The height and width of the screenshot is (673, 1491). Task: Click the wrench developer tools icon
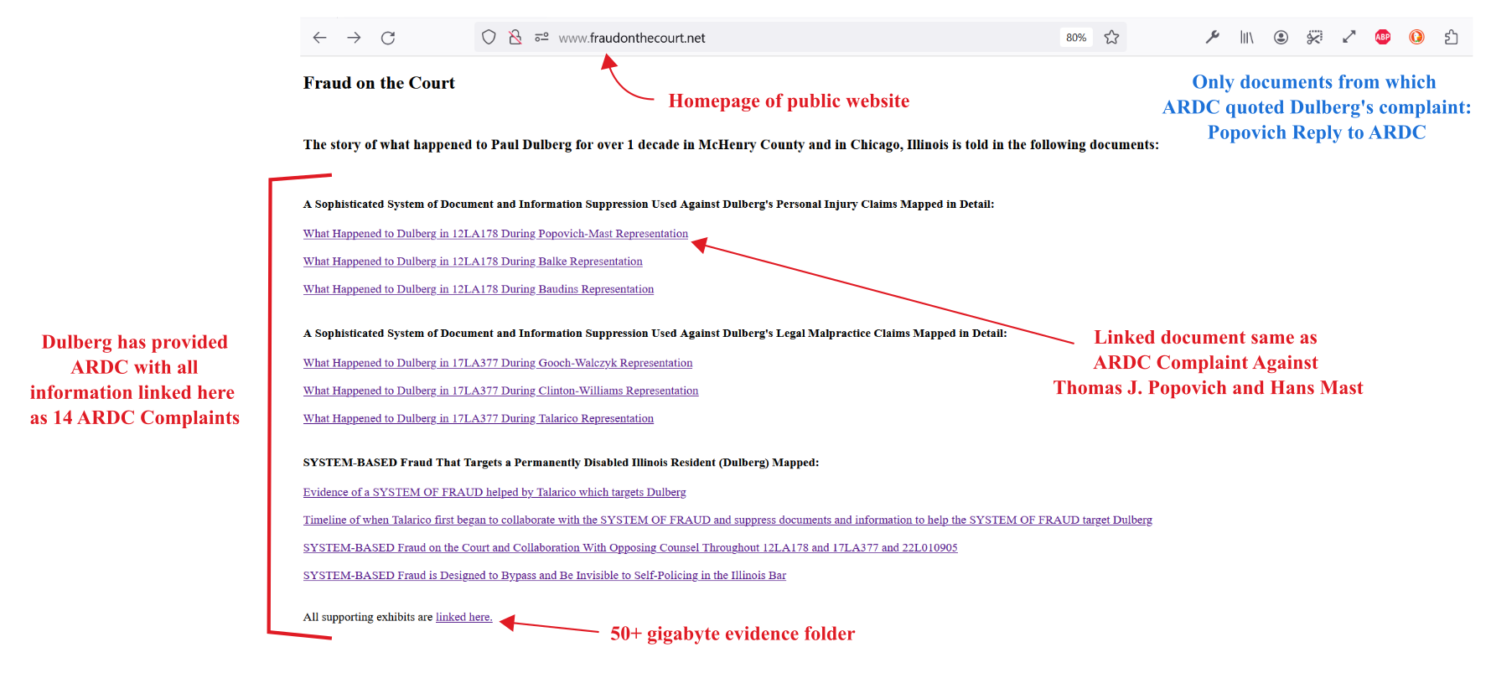(x=1212, y=37)
